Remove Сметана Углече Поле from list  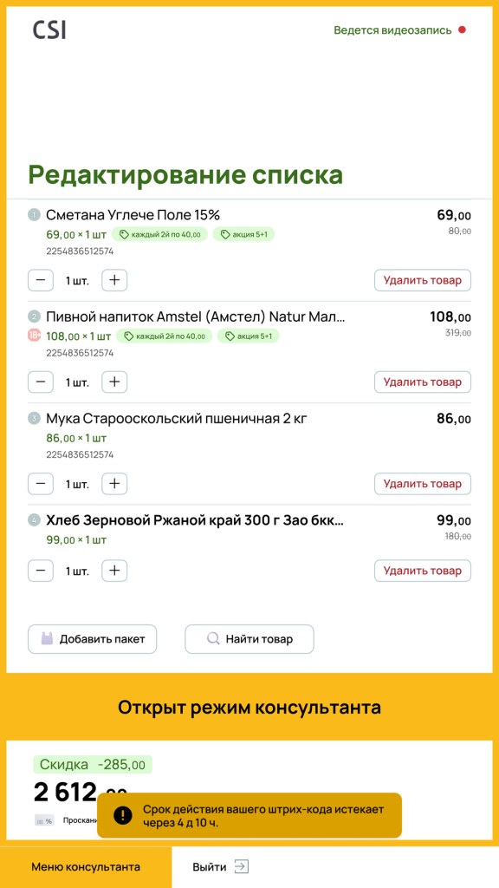(x=423, y=280)
